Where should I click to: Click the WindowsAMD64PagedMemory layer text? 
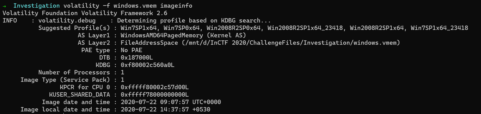162,35
